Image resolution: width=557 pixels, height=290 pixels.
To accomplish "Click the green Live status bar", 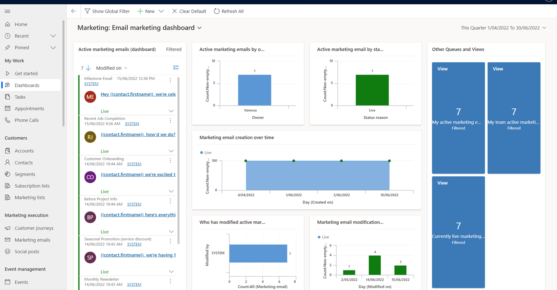I will (x=372, y=90).
